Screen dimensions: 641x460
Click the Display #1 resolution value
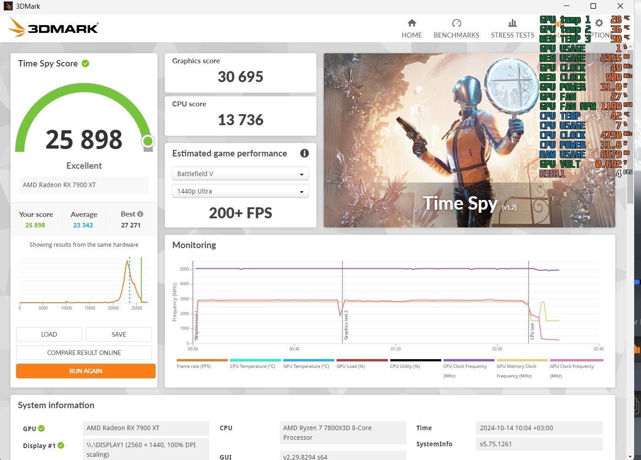point(146,449)
